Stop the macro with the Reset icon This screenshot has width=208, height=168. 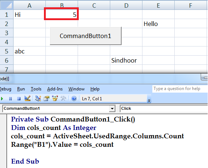(19, 99)
